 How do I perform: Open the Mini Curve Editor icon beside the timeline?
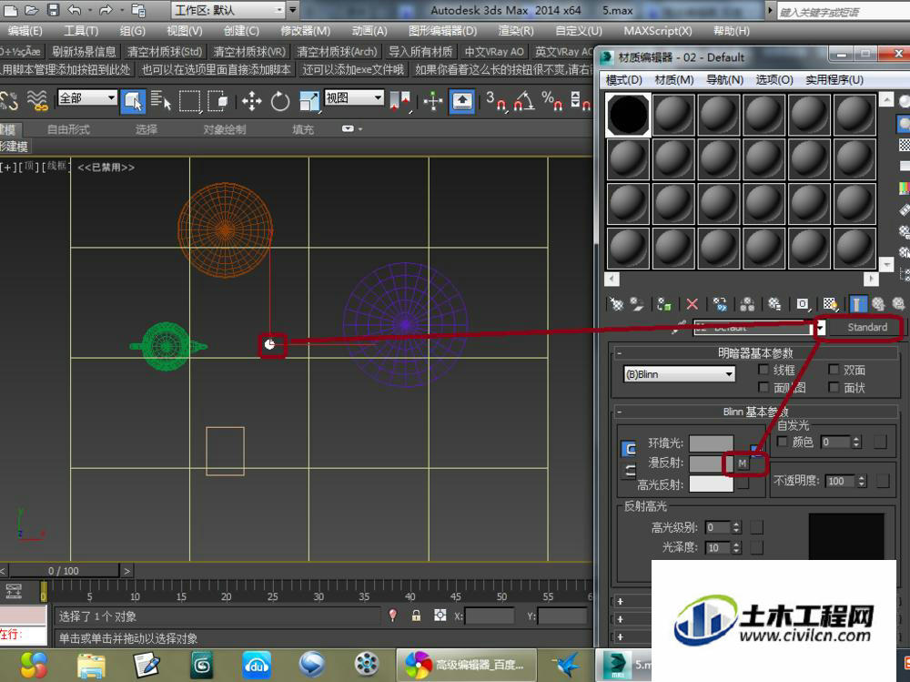click(x=14, y=591)
